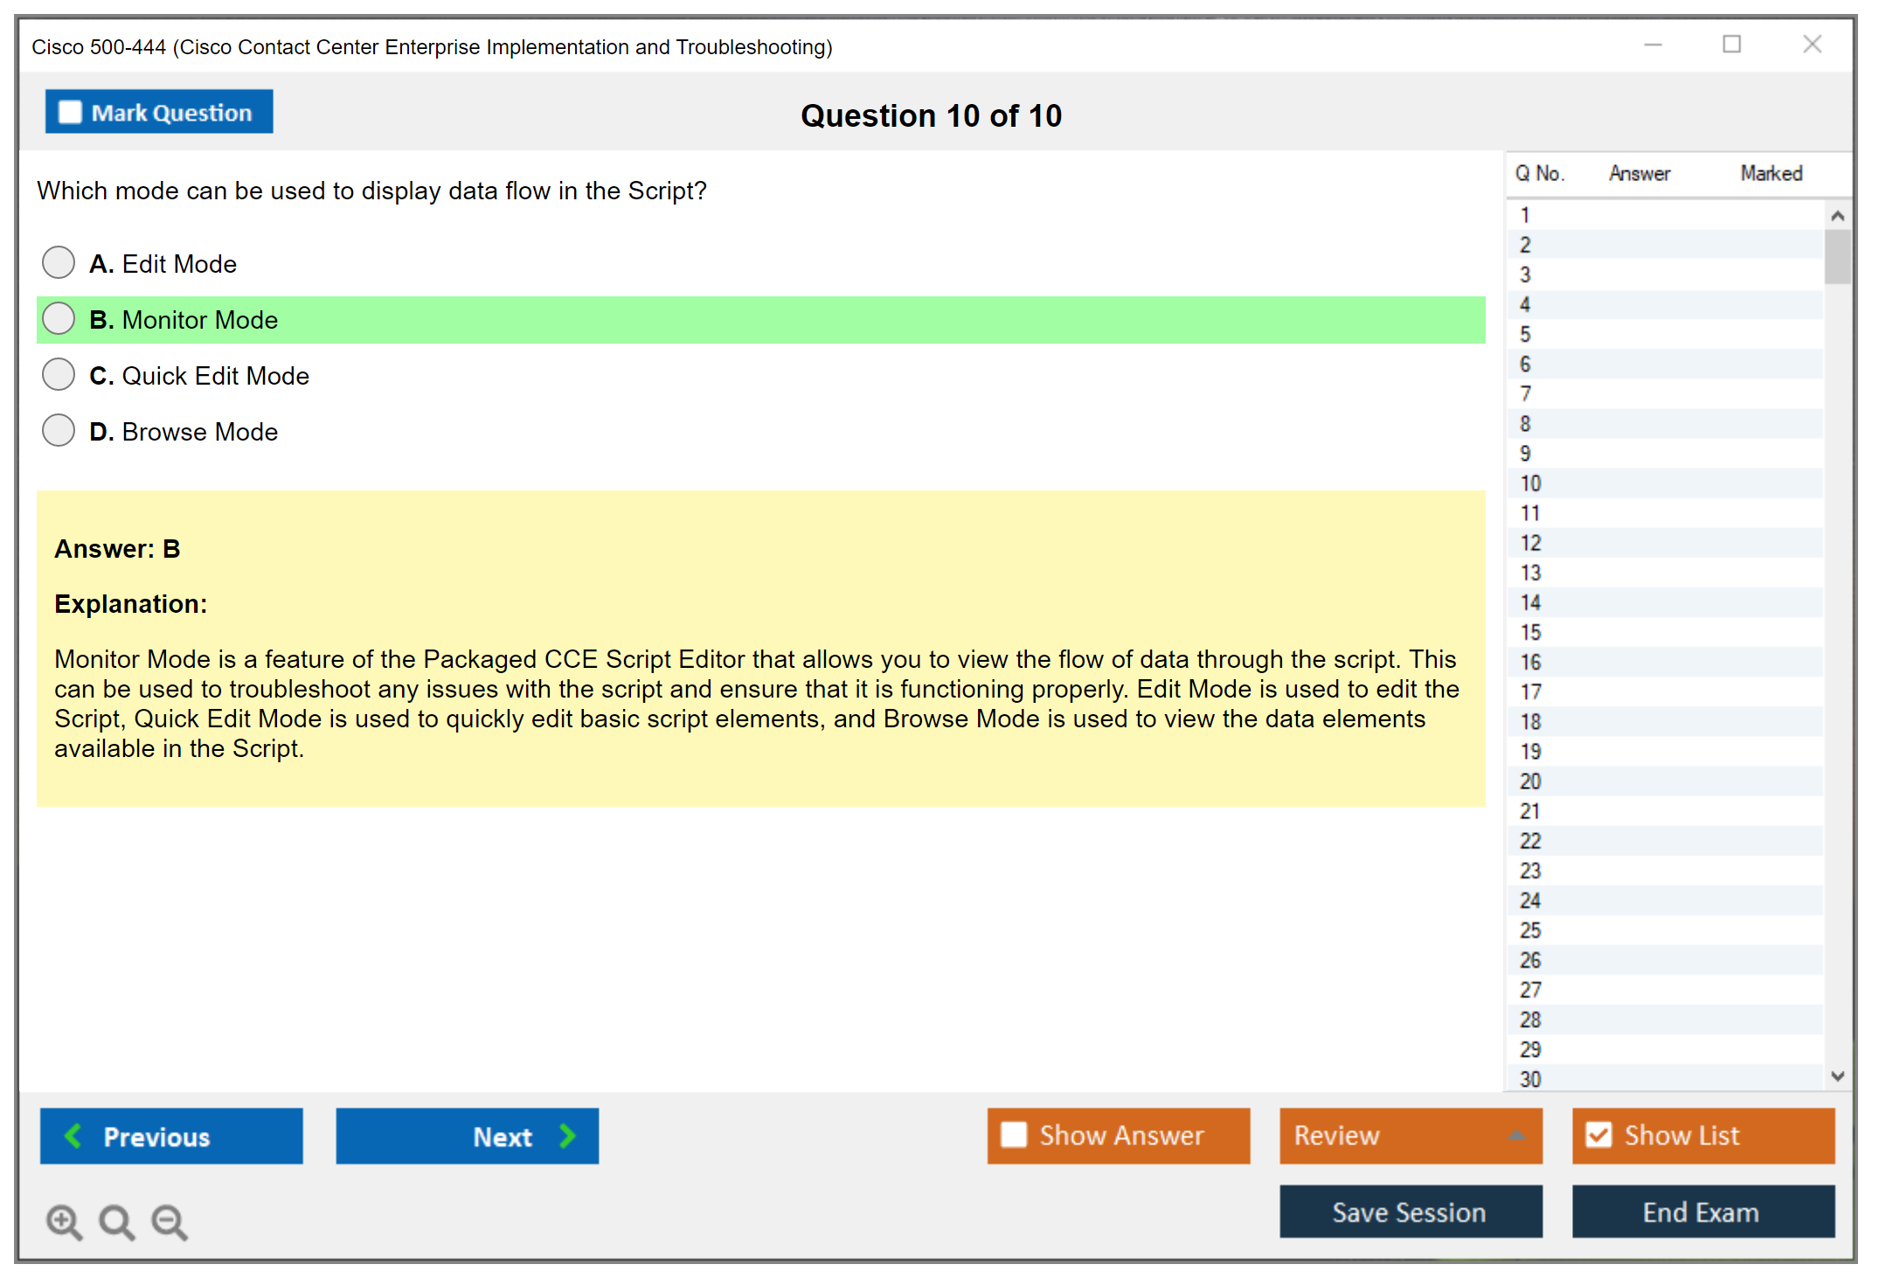Viewport: 1879px width, 1285px height.
Task: Toggle the Show Answer checkbox
Action: (1014, 1135)
